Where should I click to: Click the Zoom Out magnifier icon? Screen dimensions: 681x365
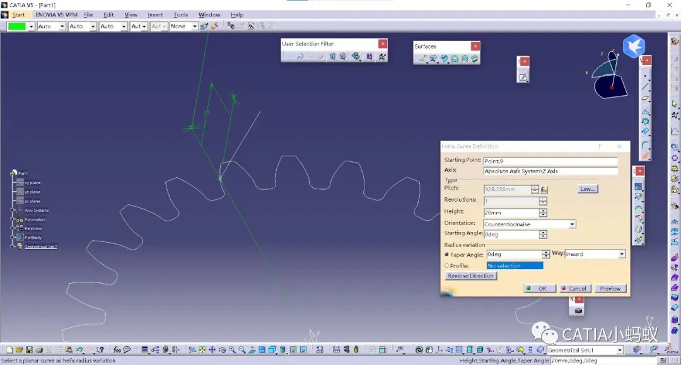242,350
